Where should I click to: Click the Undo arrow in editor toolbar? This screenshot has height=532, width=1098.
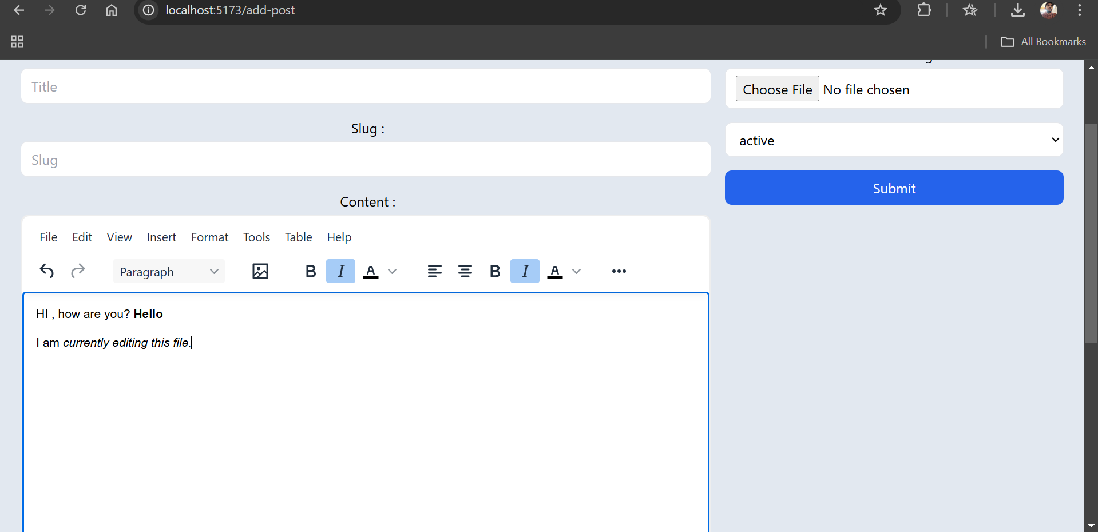(x=47, y=271)
